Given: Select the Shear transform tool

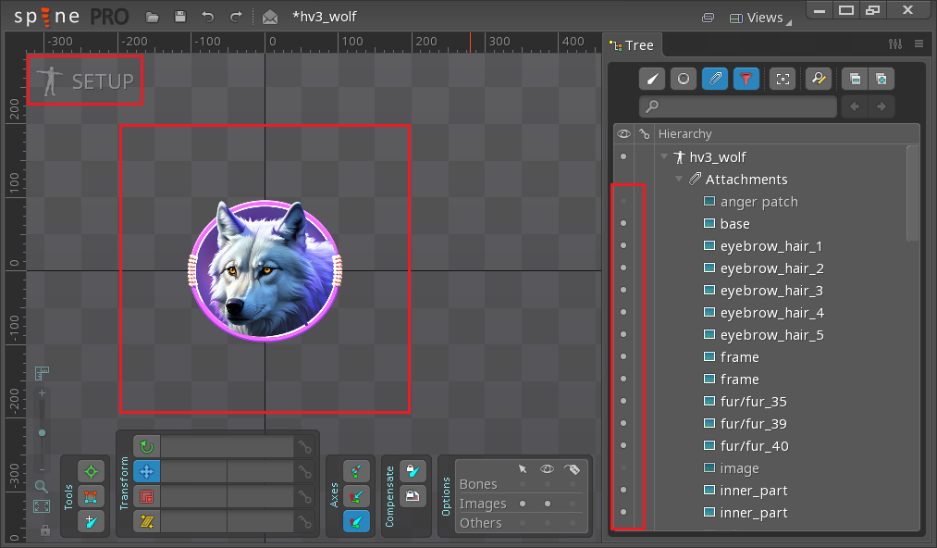Looking at the screenshot, I should [146, 521].
